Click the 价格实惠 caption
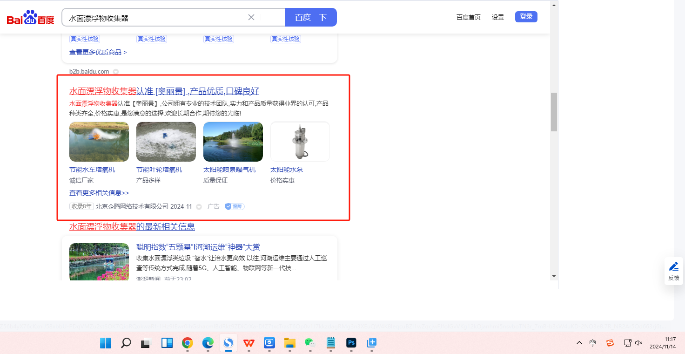Image resolution: width=685 pixels, height=354 pixels. pos(282,180)
